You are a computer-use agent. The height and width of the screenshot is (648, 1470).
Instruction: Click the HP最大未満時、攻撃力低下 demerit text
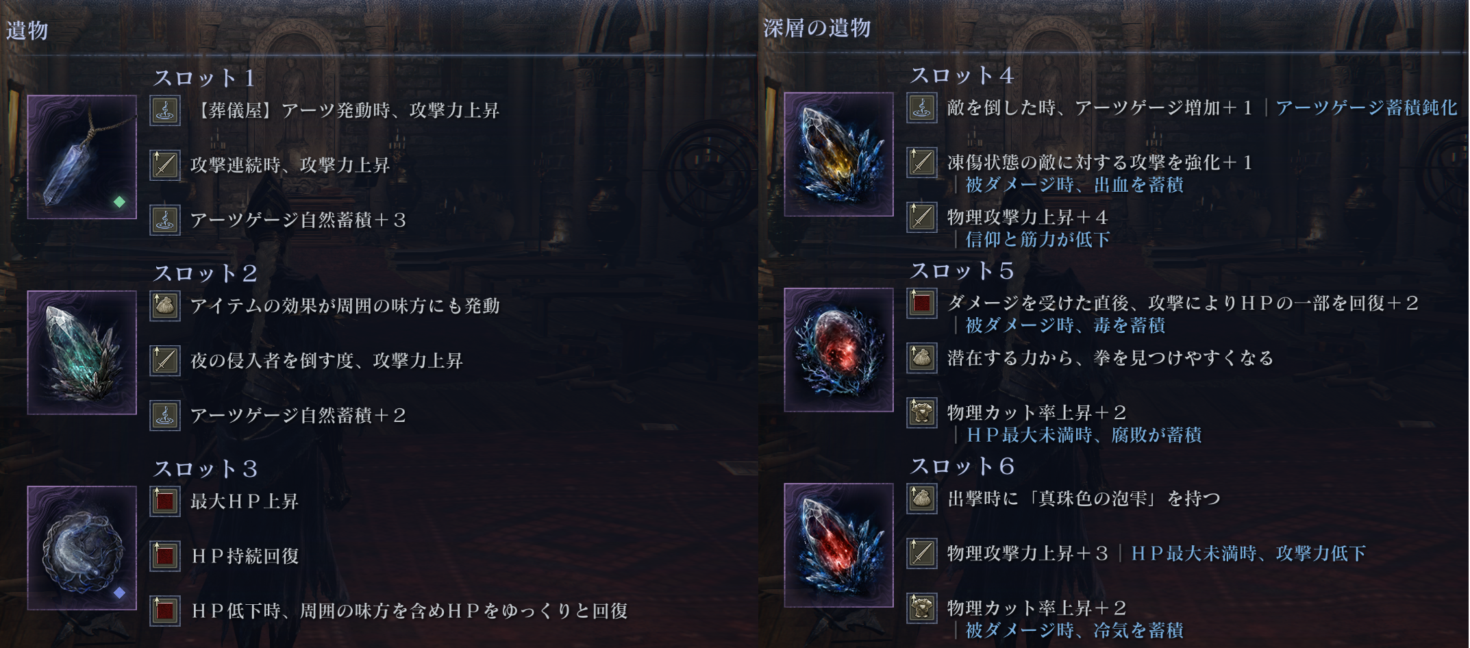click(1249, 553)
